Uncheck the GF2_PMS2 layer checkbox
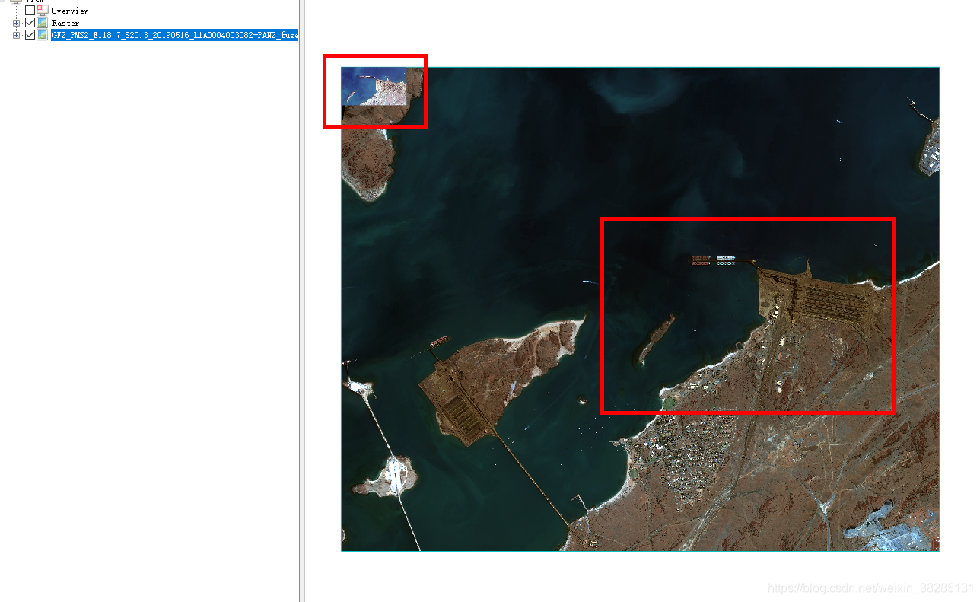980x602 pixels. [30, 35]
